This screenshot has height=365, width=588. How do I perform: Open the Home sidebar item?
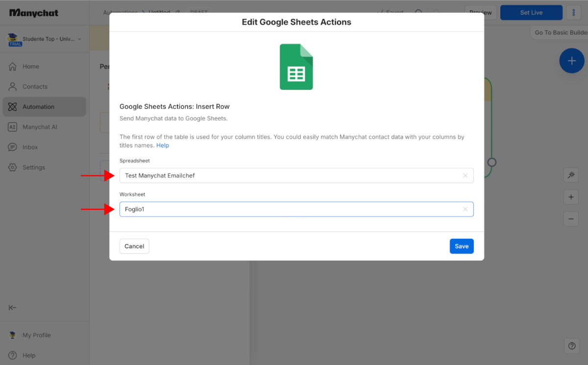pyautogui.click(x=44, y=67)
